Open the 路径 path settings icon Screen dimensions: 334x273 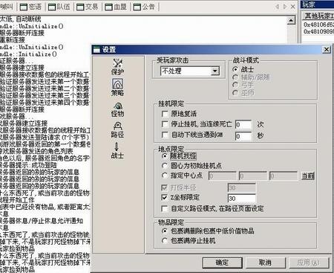[x=117, y=130]
